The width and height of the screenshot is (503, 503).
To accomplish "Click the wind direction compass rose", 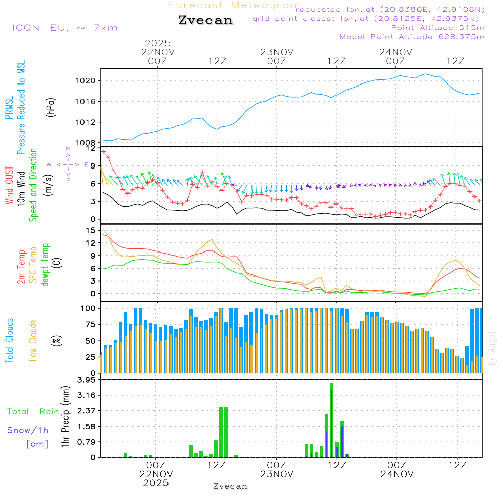I will click(x=68, y=164).
